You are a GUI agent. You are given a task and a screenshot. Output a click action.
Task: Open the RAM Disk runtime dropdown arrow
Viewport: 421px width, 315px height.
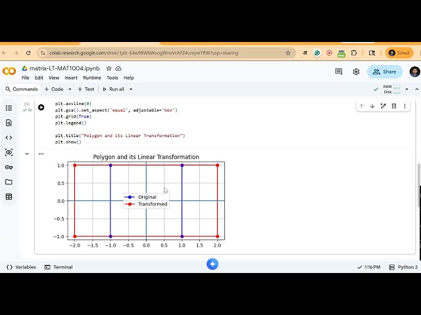(407, 89)
